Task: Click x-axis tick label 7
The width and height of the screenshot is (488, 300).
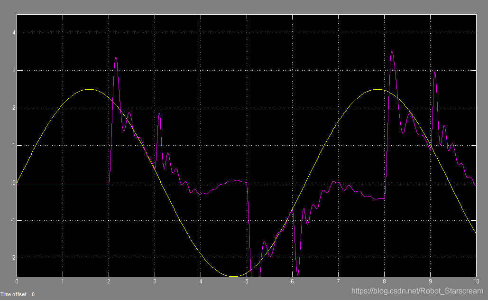Action: [338, 281]
